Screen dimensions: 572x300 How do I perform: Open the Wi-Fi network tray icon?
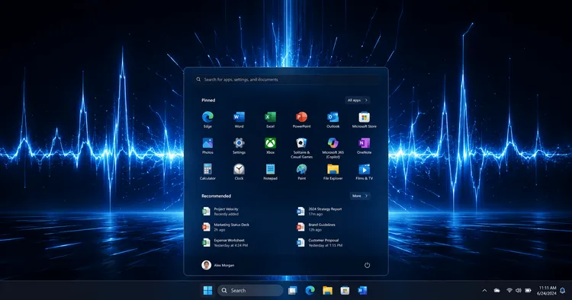pyautogui.click(x=509, y=290)
